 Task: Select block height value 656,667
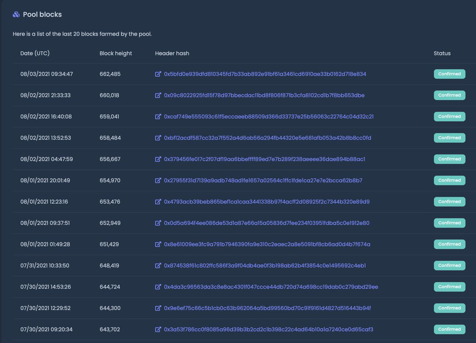[x=110, y=159]
